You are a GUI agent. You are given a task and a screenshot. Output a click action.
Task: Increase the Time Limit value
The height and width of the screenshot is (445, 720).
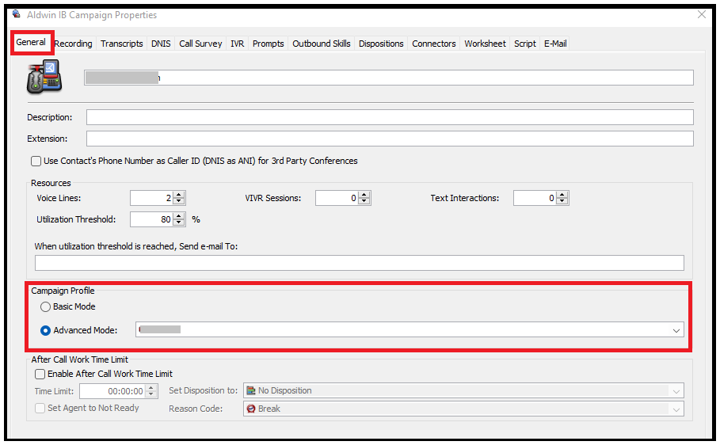[151, 388]
